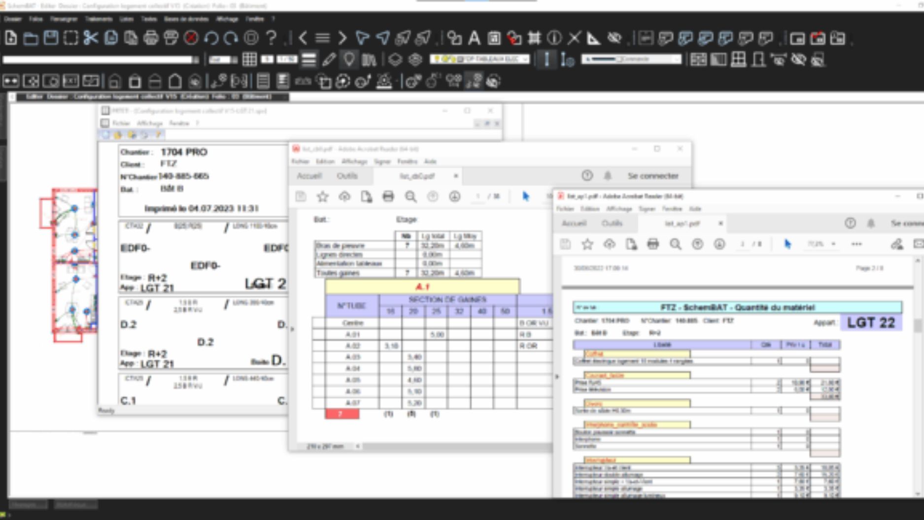Open Aide menu in lst_cbl0.pdf window
The height and width of the screenshot is (520, 924).
click(x=430, y=161)
